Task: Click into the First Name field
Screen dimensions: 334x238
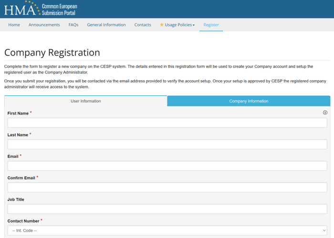Action: point(167,123)
